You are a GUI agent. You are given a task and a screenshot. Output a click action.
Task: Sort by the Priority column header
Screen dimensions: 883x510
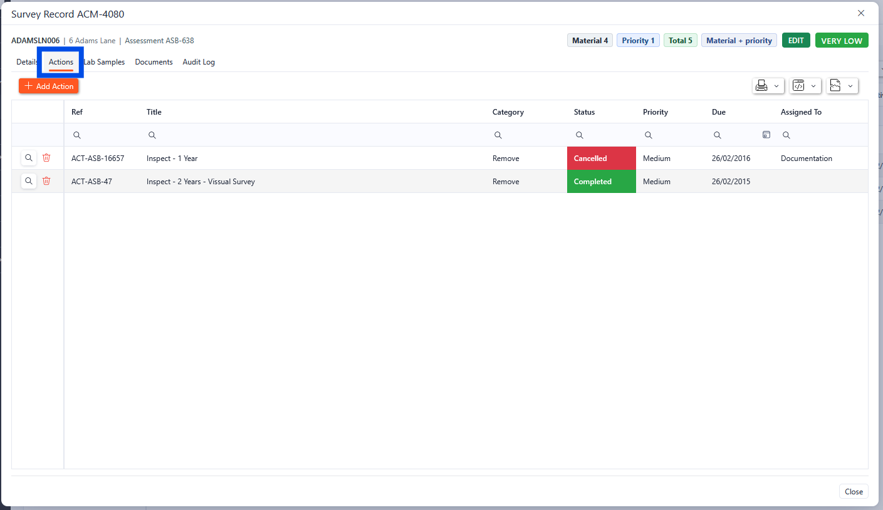coord(656,112)
